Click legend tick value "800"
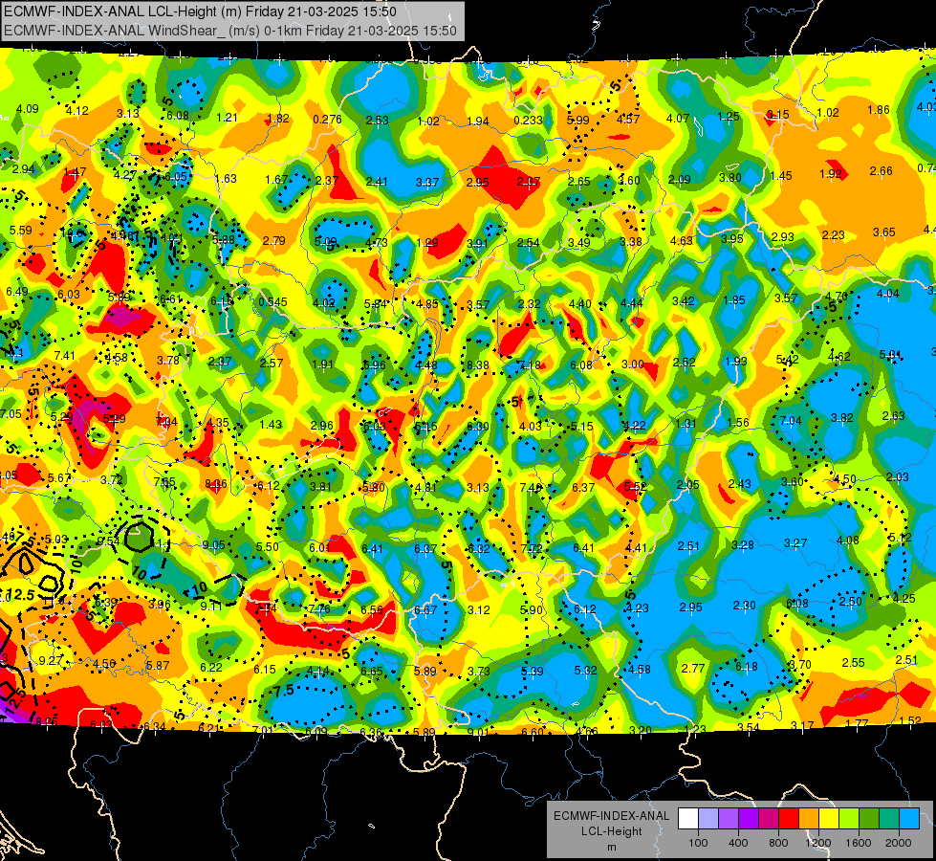936x861 pixels. tap(778, 843)
